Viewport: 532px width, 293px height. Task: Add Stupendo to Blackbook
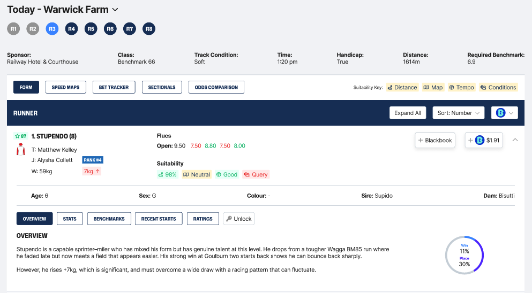435,140
